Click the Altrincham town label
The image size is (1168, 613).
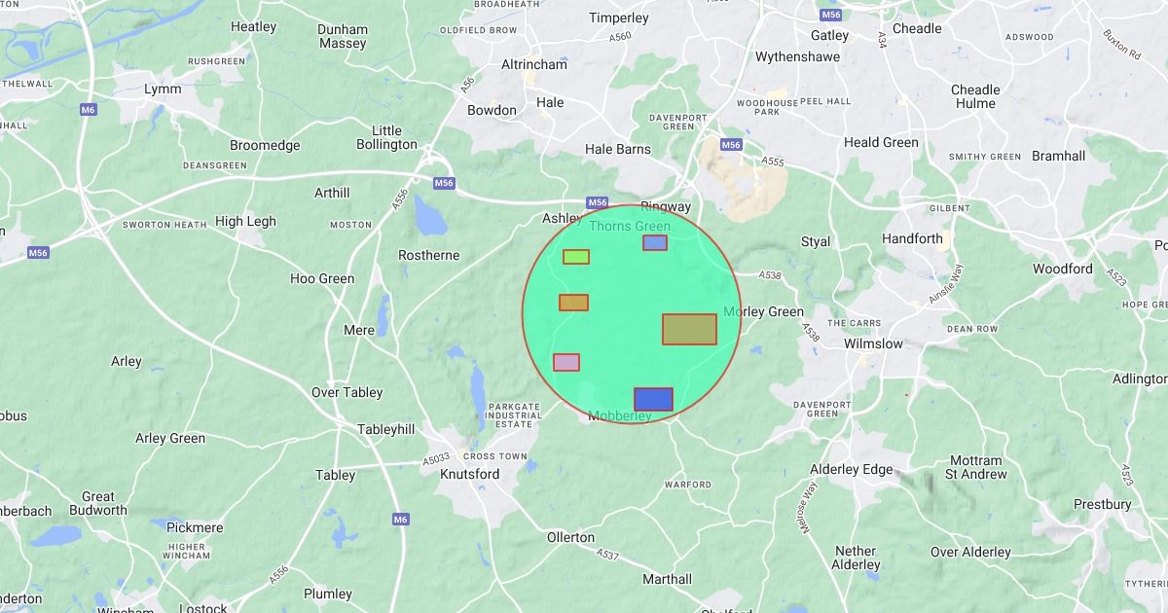533,64
